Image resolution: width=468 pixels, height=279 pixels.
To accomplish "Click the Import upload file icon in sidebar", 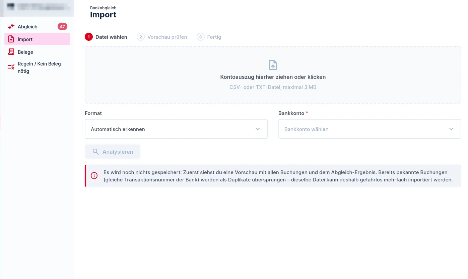I will tap(11, 39).
